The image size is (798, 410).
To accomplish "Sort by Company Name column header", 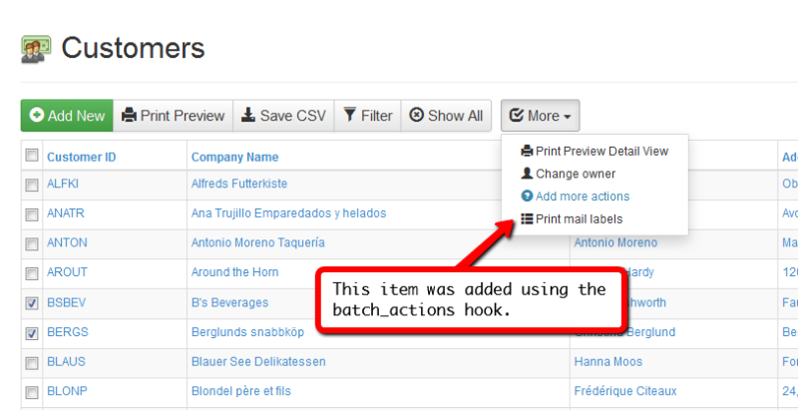I will point(235,158).
